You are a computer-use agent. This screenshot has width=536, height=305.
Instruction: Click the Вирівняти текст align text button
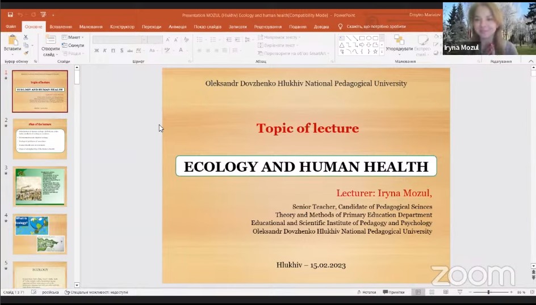tap(278, 45)
